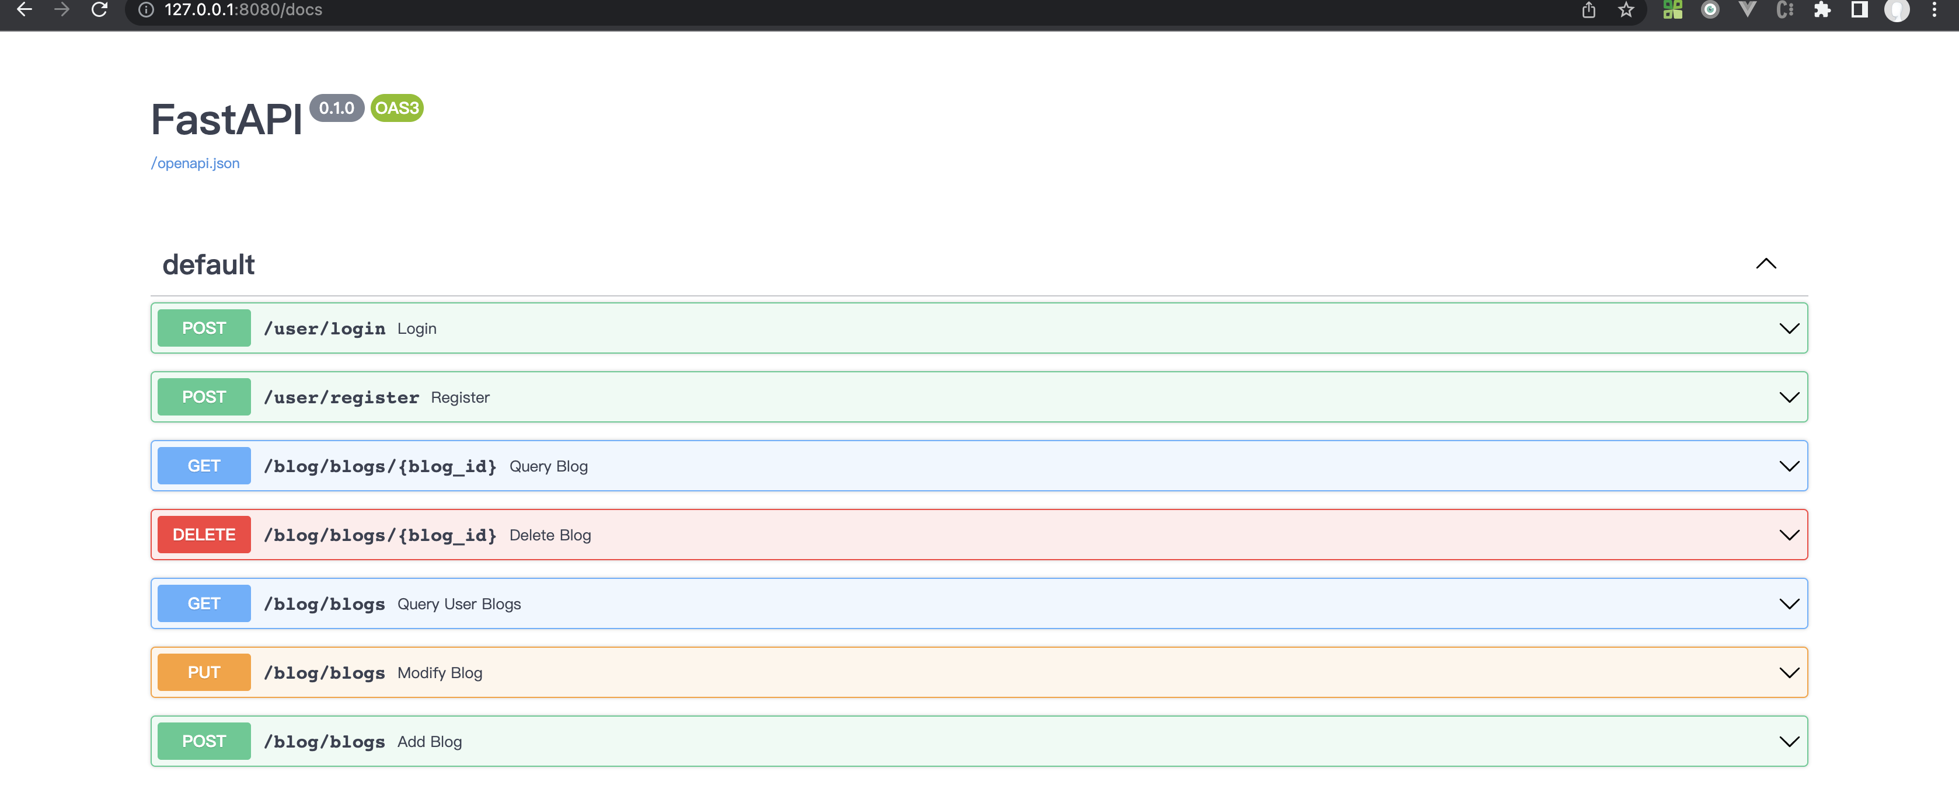
Task: Expand GET /blog/blogs/{blog_id} using its chevron
Action: click(1789, 466)
